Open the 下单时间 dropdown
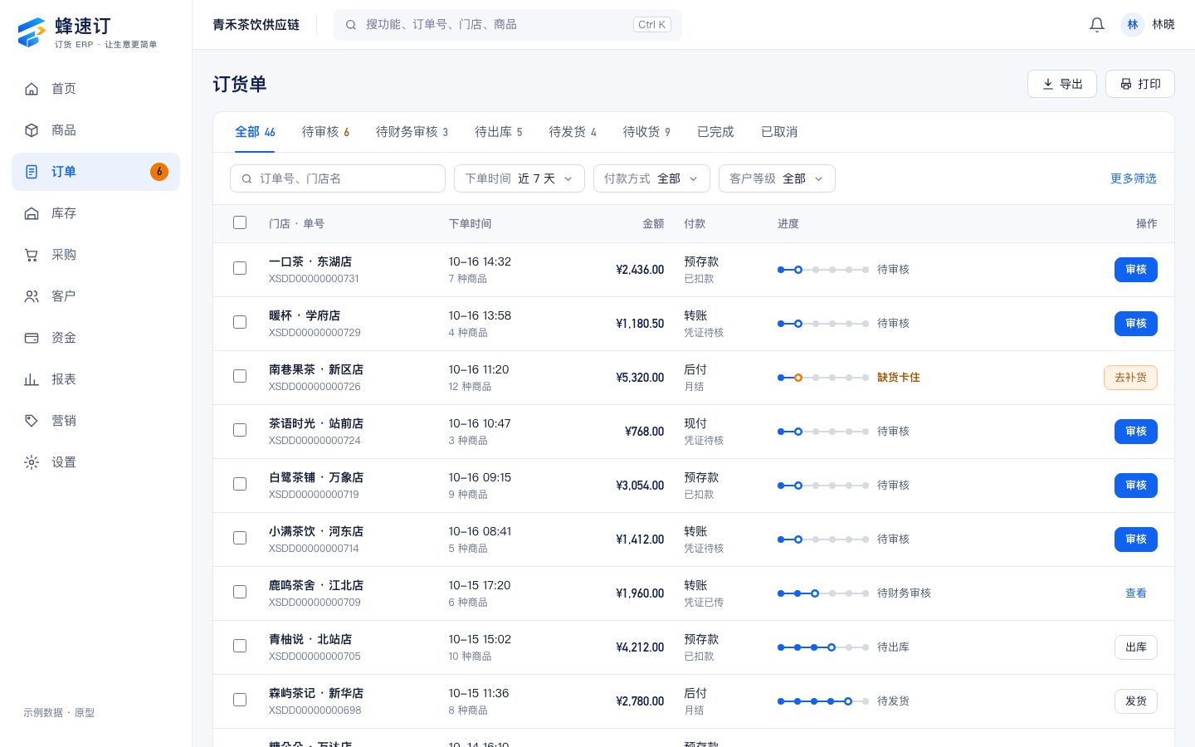 pos(519,178)
